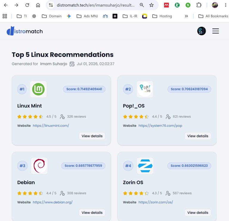Open the TI bookmark folder
The height and width of the screenshot is (221, 229).
22,16
